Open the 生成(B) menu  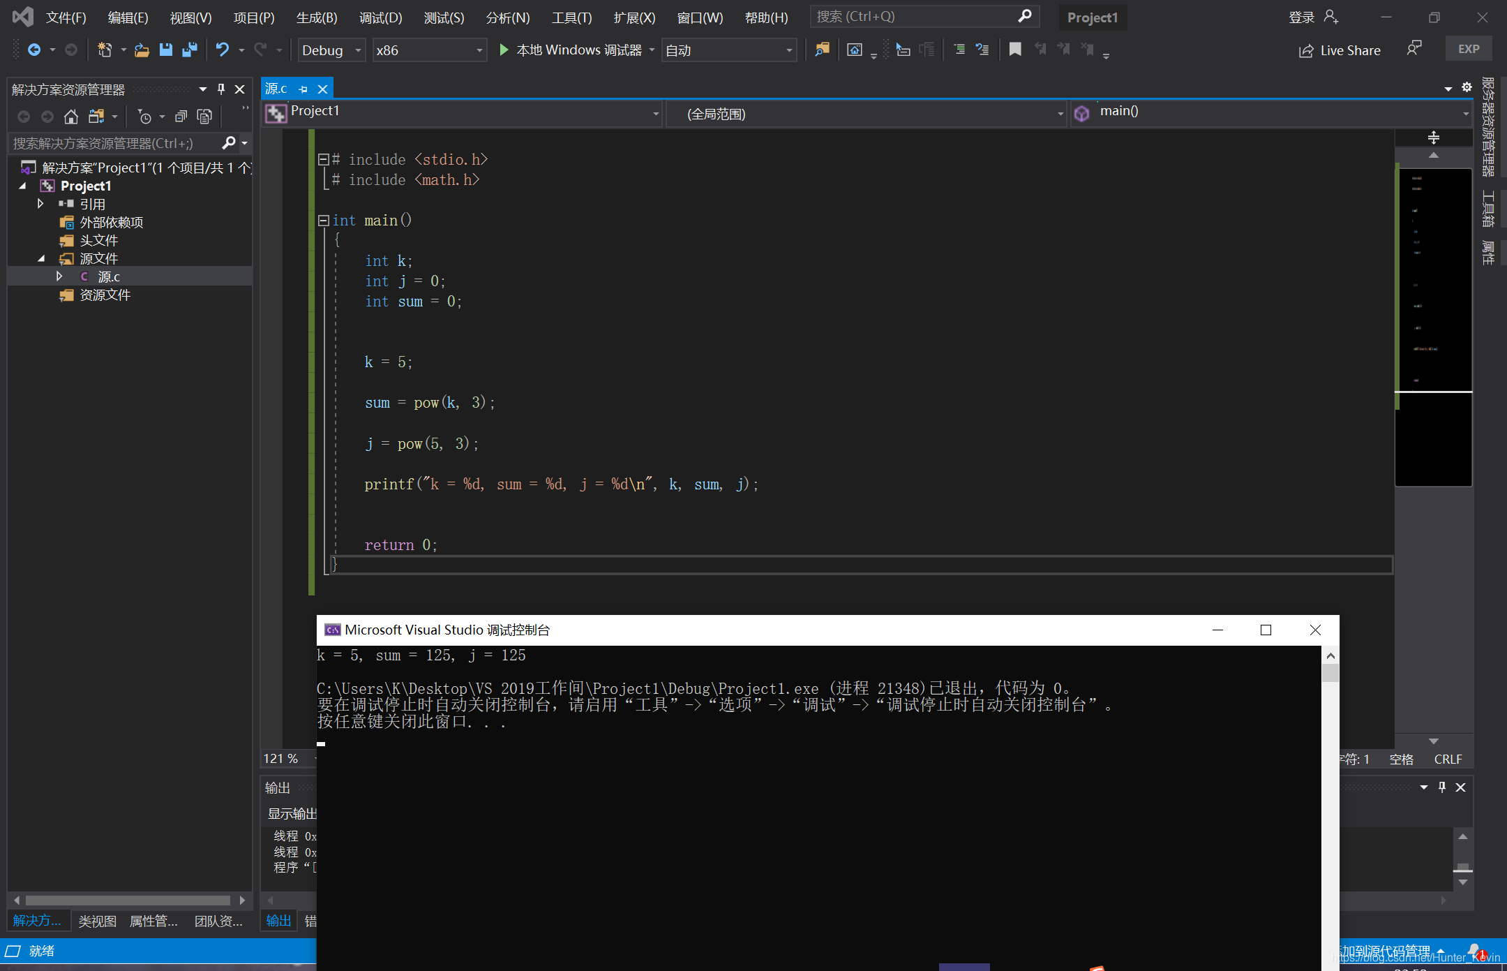317,17
